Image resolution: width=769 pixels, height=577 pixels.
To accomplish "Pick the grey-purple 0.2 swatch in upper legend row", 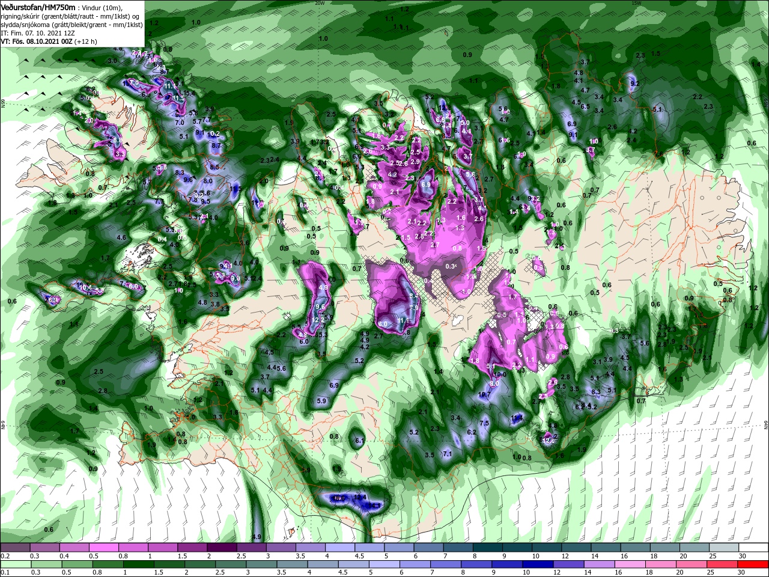I will coord(15,548).
